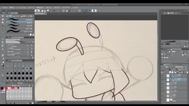Select the Fill bucket tool

point(3,62)
